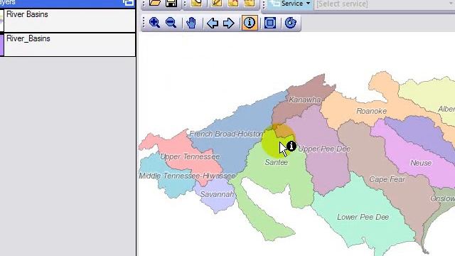Select the River Basins layer
This screenshot has height=256, width=455.
coord(68,20)
